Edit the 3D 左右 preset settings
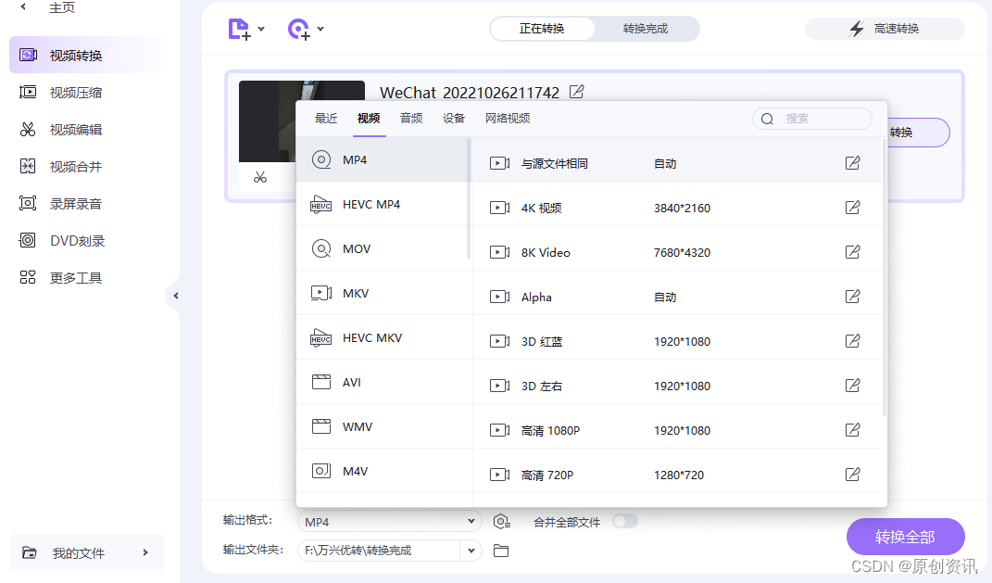 853,386
